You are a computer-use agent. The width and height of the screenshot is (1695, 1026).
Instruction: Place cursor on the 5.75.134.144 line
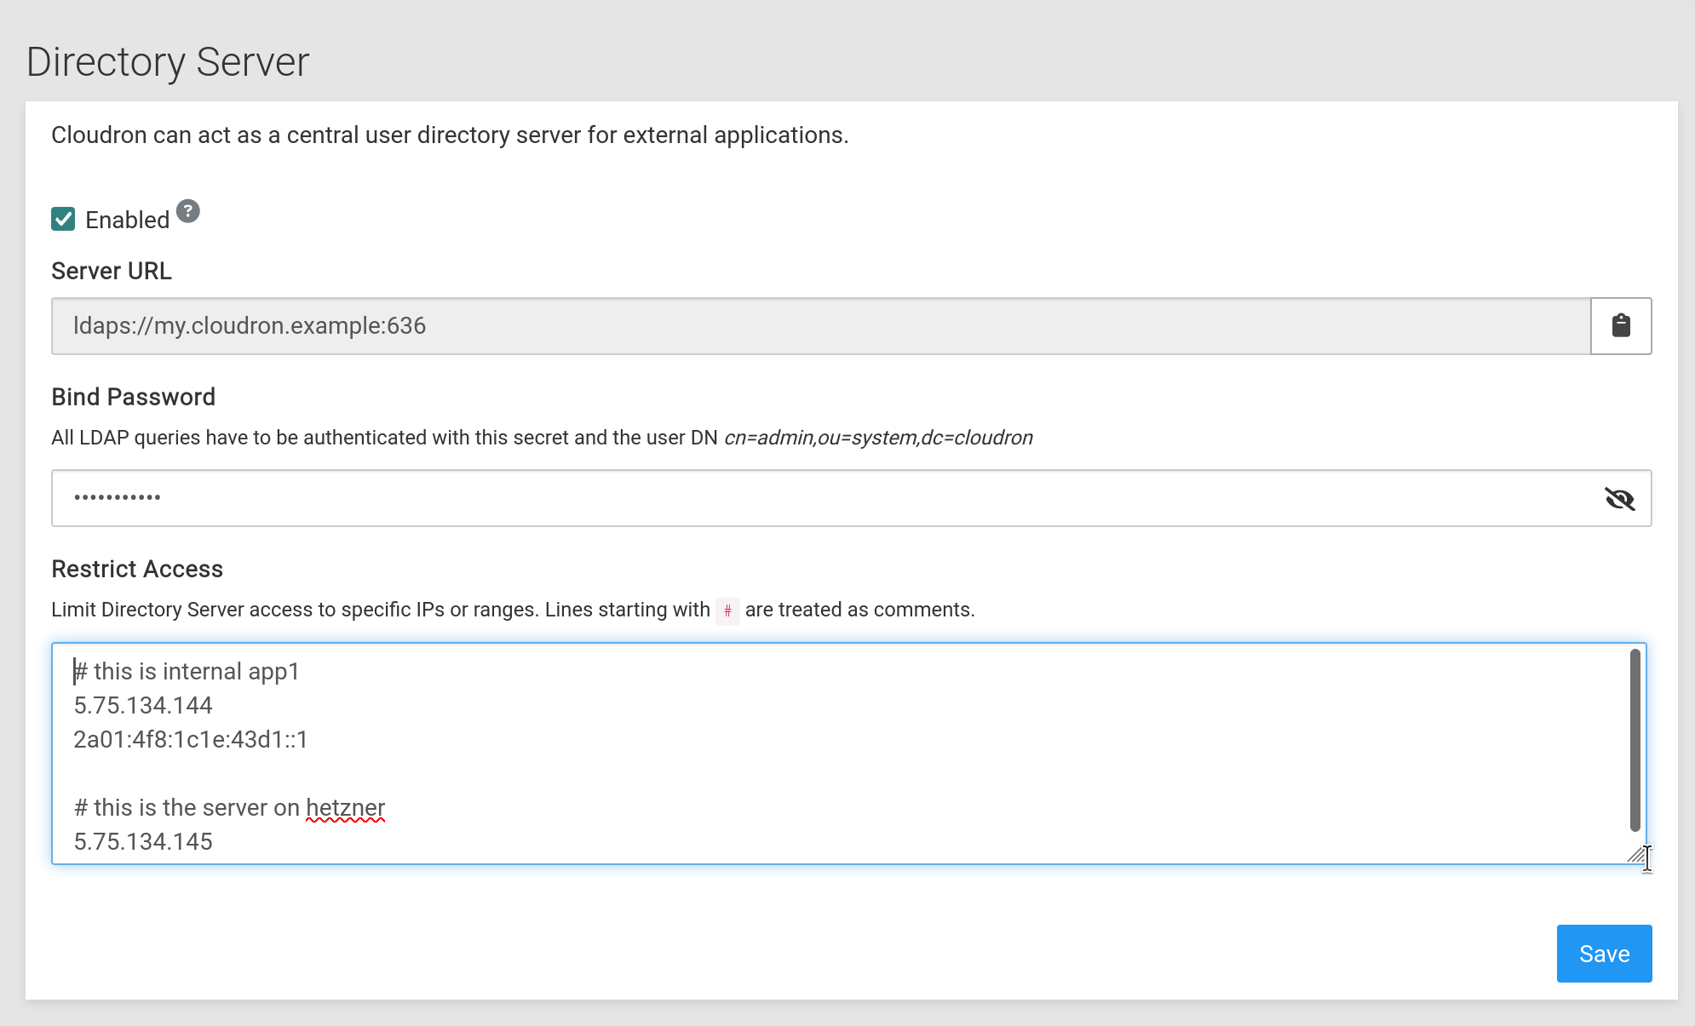(143, 706)
